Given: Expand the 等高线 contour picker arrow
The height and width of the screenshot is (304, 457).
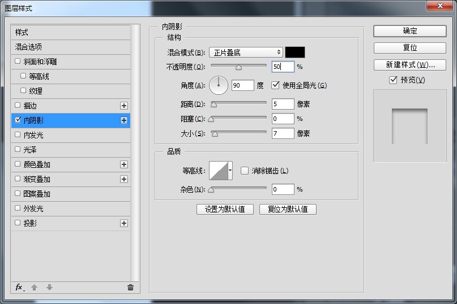Looking at the screenshot, I should click(230, 171).
